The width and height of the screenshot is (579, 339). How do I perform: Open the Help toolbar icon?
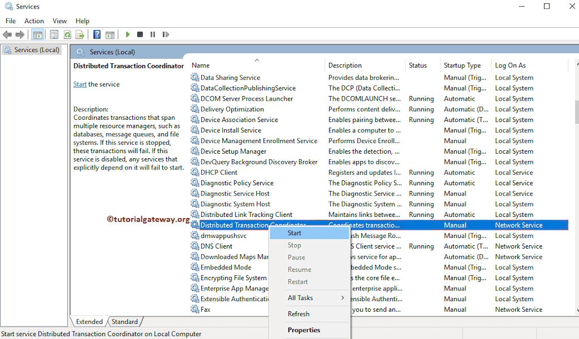97,35
